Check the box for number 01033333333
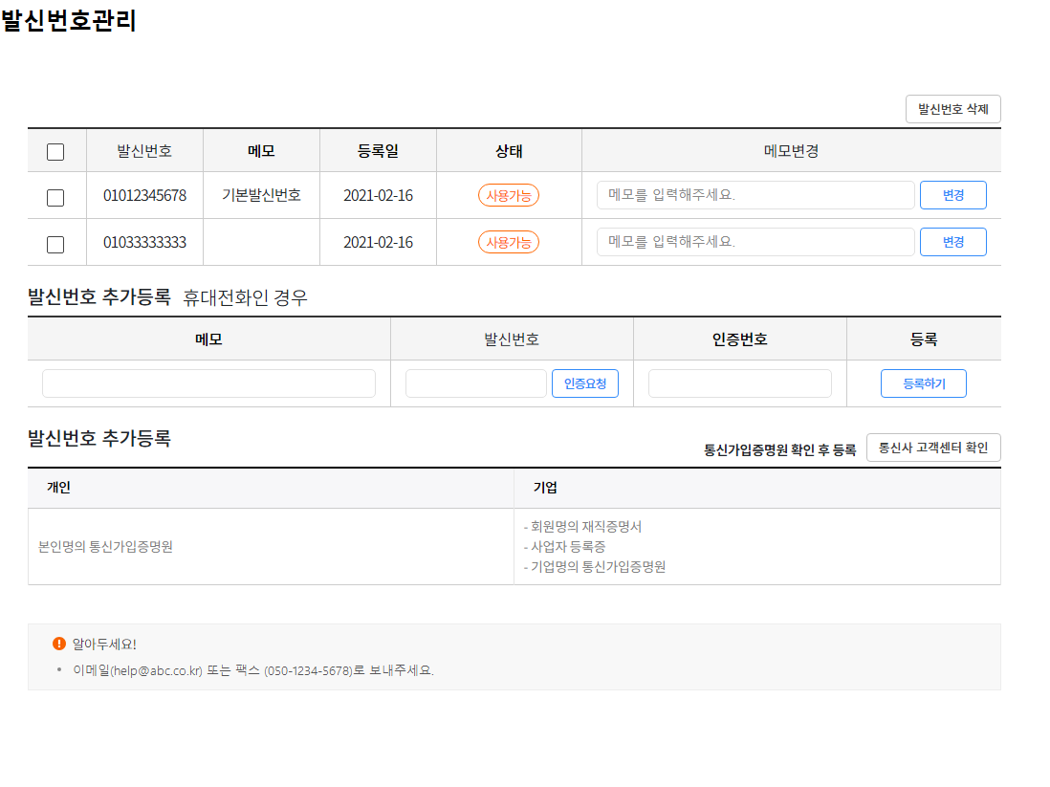1050x787 pixels. (55, 244)
